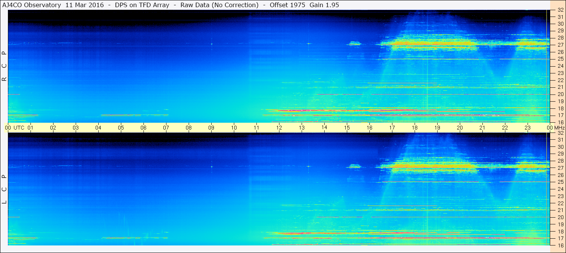566x253 pixels.
Task: Select hour 06 on the time axis
Action: coord(143,128)
